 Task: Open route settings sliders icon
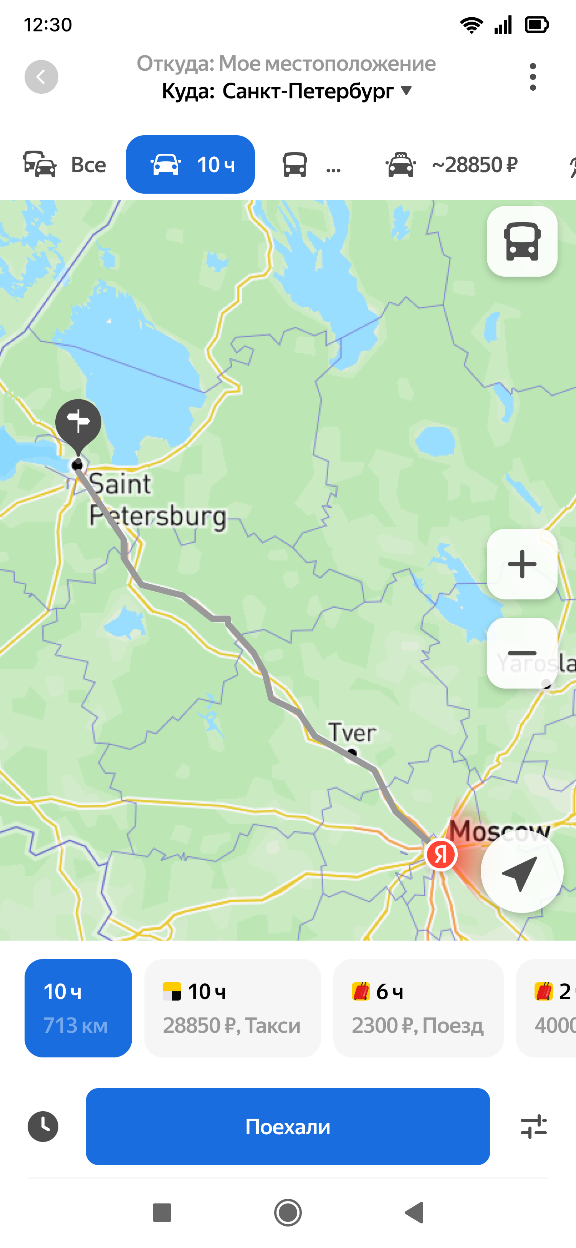(x=533, y=1127)
